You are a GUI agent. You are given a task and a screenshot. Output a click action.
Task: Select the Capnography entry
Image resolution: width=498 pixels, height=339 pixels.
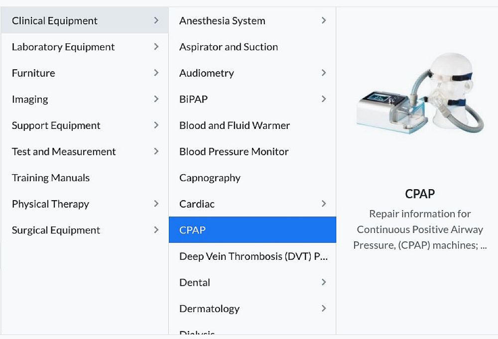pyautogui.click(x=210, y=178)
